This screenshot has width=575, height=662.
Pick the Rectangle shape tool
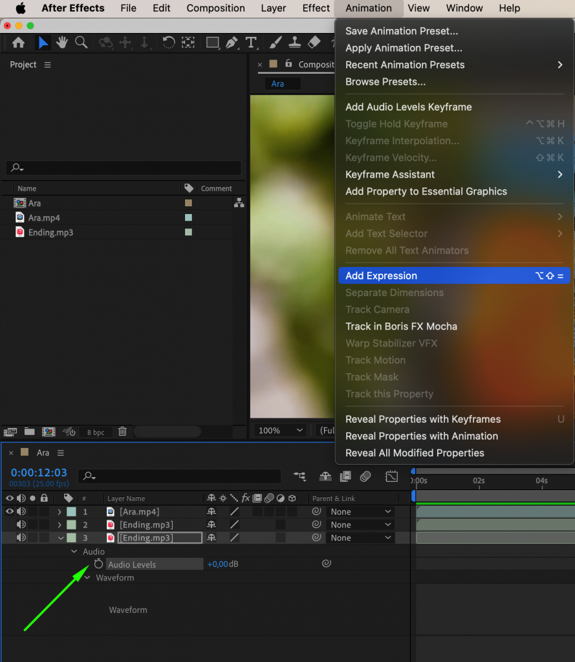(x=212, y=42)
